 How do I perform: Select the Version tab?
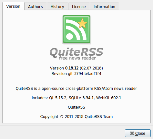click(x=13, y=6)
